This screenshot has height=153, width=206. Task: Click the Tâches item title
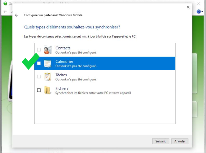61,75
